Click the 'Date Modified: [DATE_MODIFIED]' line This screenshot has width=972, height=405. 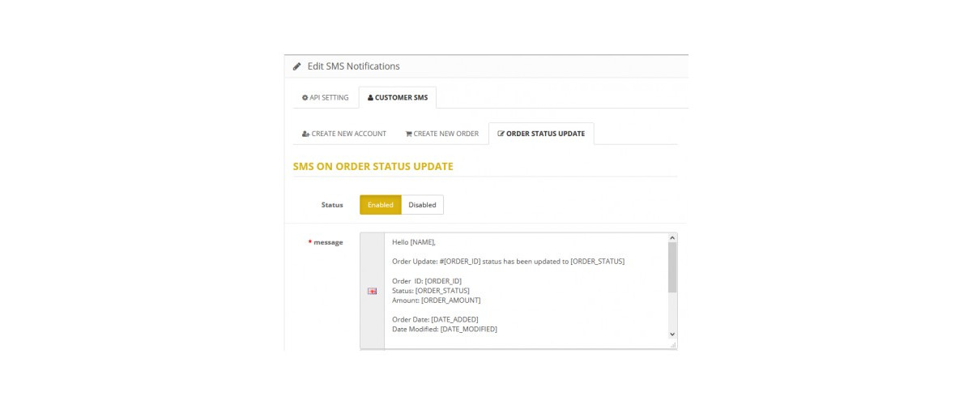click(x=445, y=329)
